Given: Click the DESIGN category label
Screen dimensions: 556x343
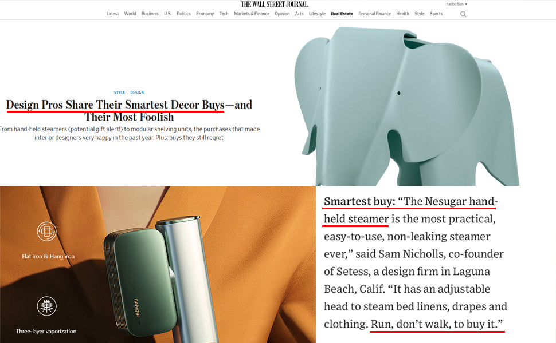Looking at the screenshot, I should coord(137,93).
